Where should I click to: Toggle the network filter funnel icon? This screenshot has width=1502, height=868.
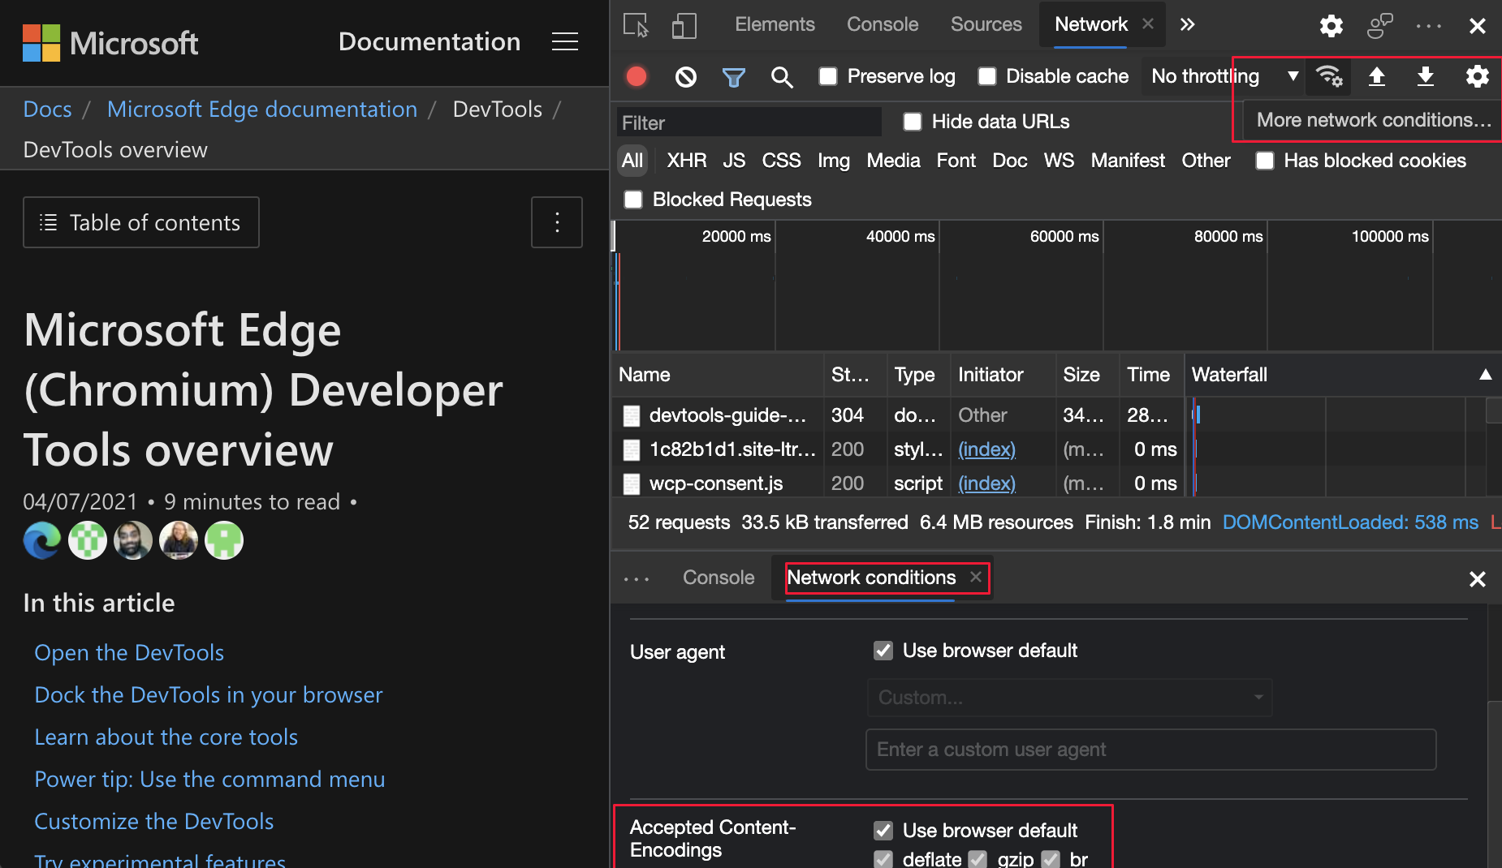click(733, 77)
